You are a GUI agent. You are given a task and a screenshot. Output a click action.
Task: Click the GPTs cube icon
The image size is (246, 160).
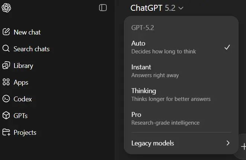tap(6, 115)
